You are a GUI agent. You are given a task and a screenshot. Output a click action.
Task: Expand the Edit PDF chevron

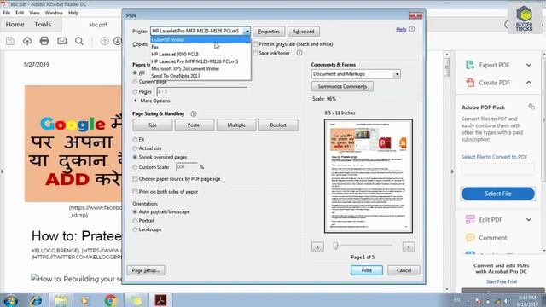coord(528,220)
